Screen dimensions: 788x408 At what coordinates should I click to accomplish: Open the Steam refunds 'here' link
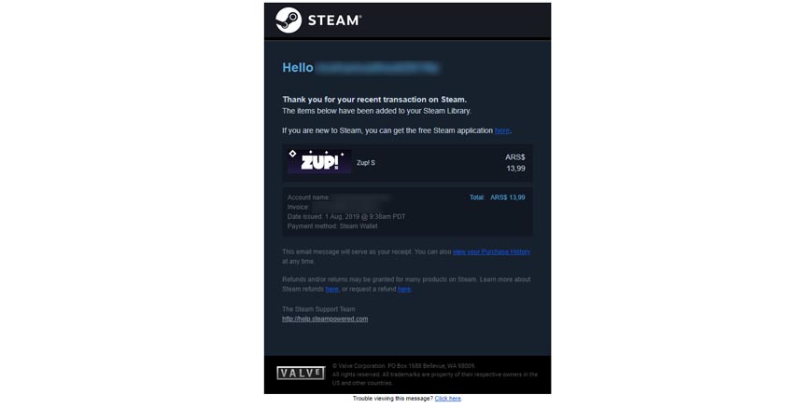point(331,289)
